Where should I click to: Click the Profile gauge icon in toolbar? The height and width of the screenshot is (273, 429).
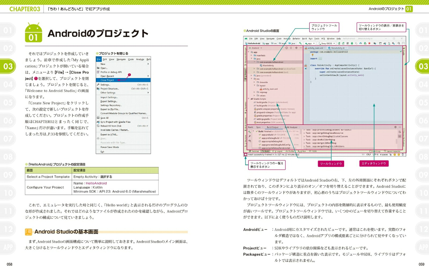click(x=361, y=43)
